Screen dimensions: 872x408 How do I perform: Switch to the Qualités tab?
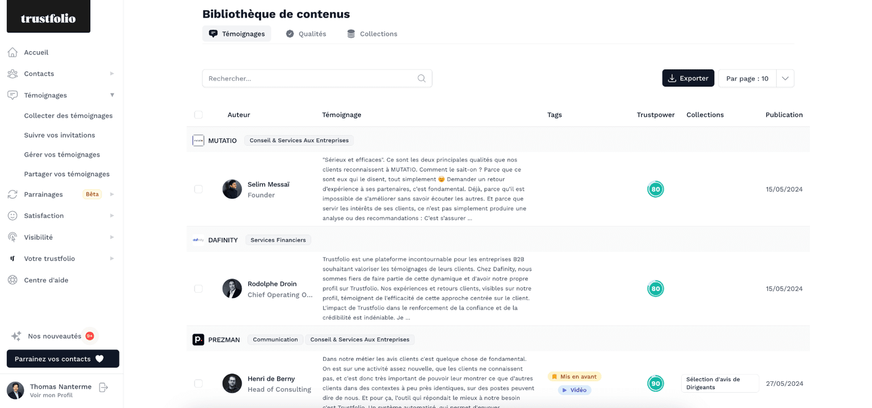click(x=306, y=33)
